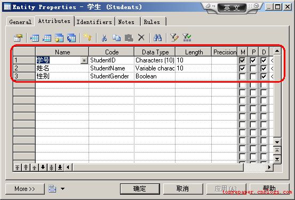Click the Code column header
Image resolution: width=295 pixels, height=200 pixels.
coord(111,52)
